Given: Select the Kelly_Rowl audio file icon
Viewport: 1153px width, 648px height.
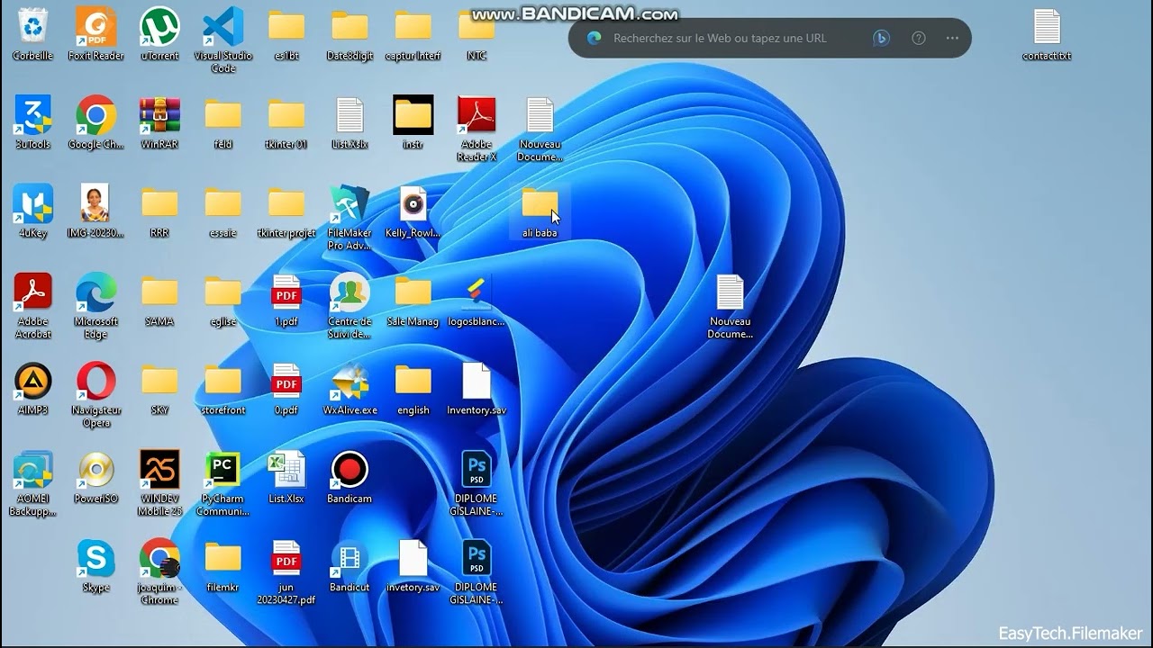Looking at the screenshot, I should [413, 203].
